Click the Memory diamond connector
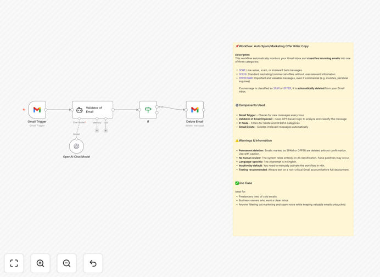The height and width of the screenshot is (277, 380). pyautogui.click(x=97, y=118)
